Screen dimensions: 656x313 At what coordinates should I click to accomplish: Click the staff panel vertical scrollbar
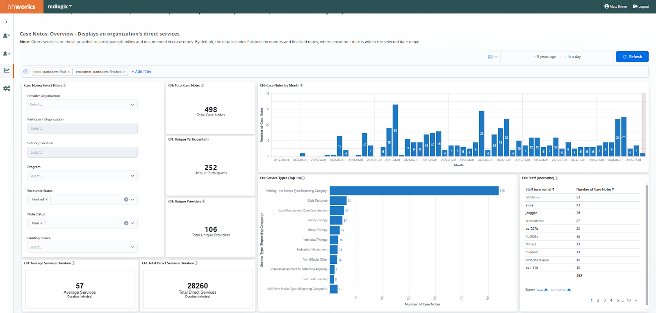tap(647, 245)
